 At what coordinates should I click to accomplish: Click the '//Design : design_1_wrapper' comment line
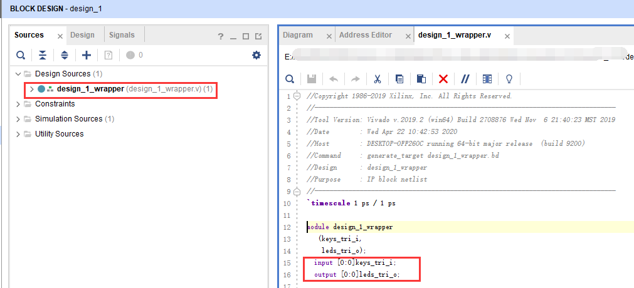coord(367,168)
